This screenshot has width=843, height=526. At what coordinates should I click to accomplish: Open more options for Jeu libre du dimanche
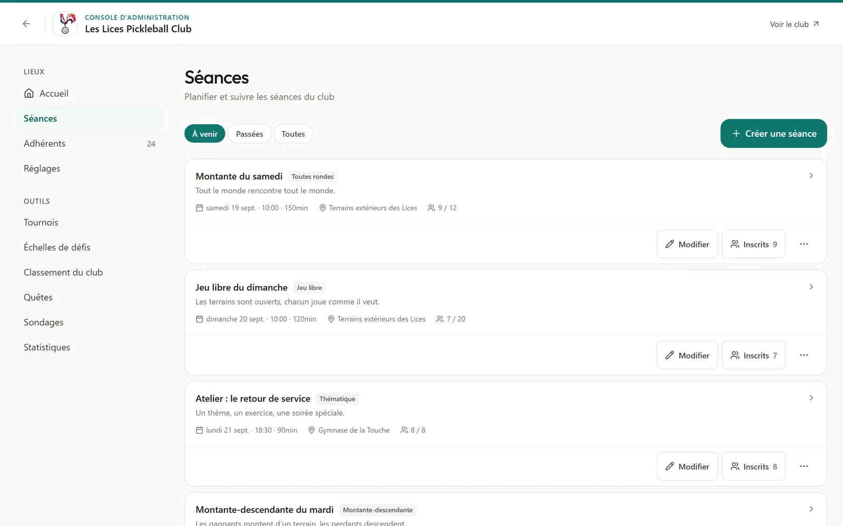[804, 355]
